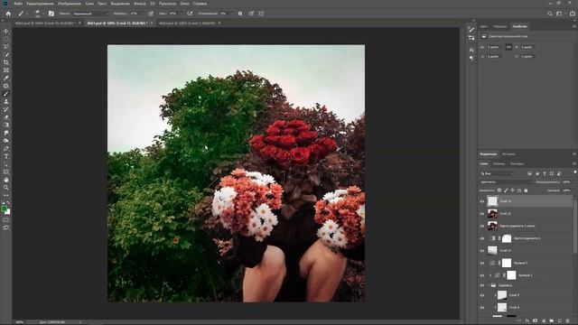Click the layer Opacity value field
578x325 pixels.
point(566,182)
